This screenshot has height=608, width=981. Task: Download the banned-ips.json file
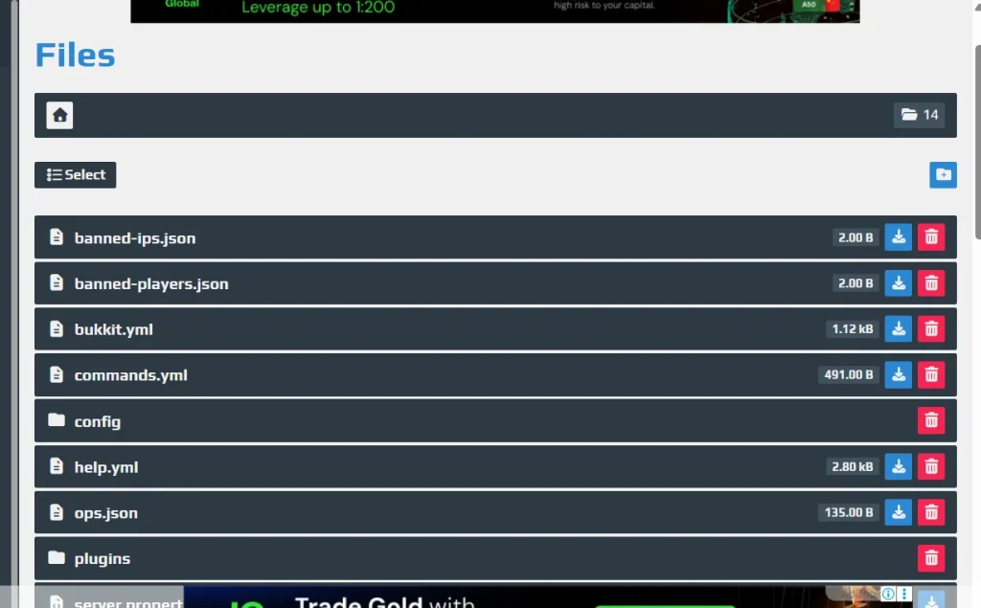point(898,237)
